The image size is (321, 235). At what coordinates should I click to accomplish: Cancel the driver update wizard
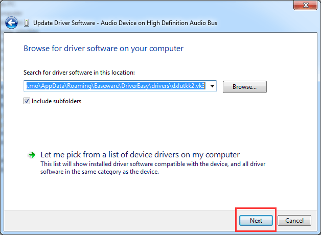point(294,221)
